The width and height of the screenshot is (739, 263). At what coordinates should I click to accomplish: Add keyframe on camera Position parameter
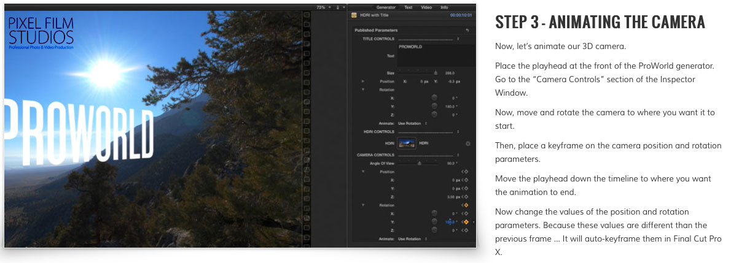click(465, 172)
